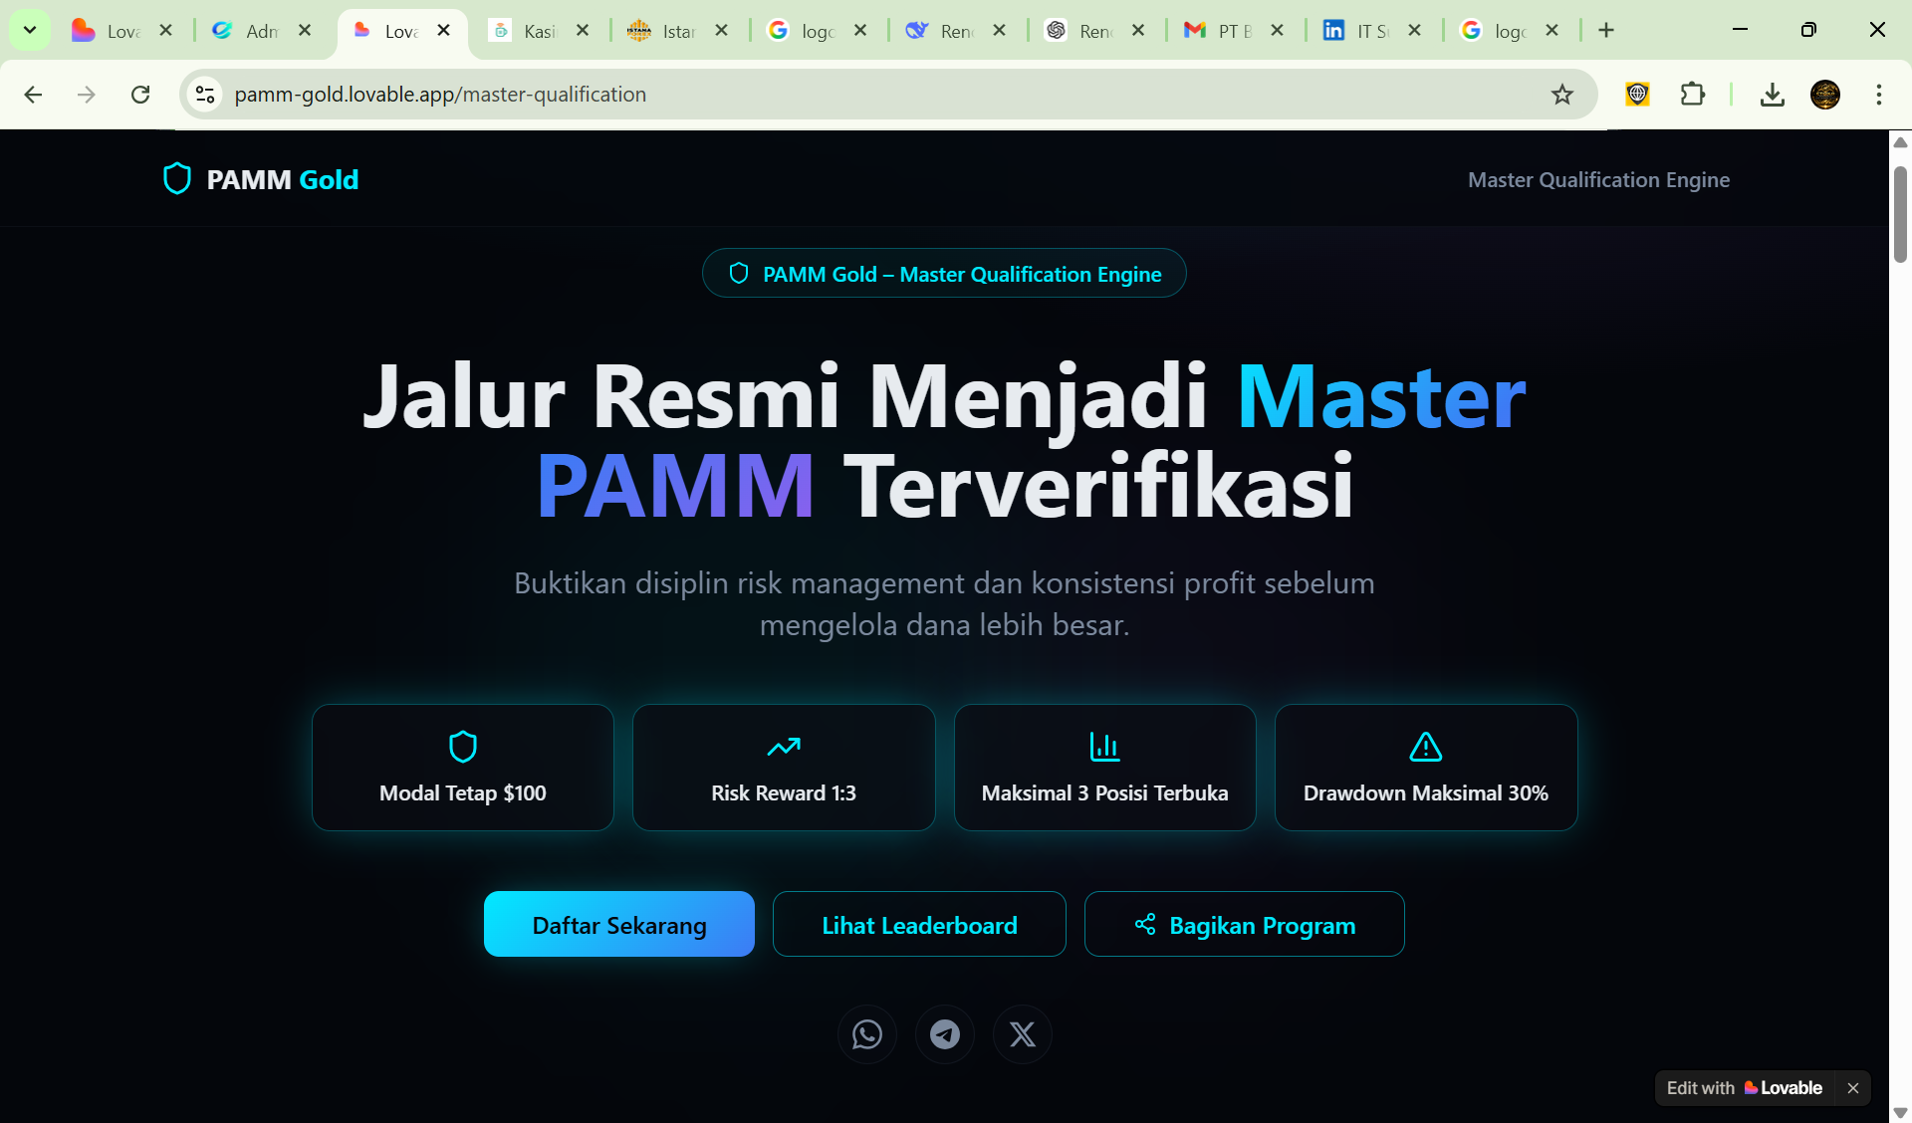
Task: Click the trending arrow icon in Risk Reward card
Action: coord(784,747)
